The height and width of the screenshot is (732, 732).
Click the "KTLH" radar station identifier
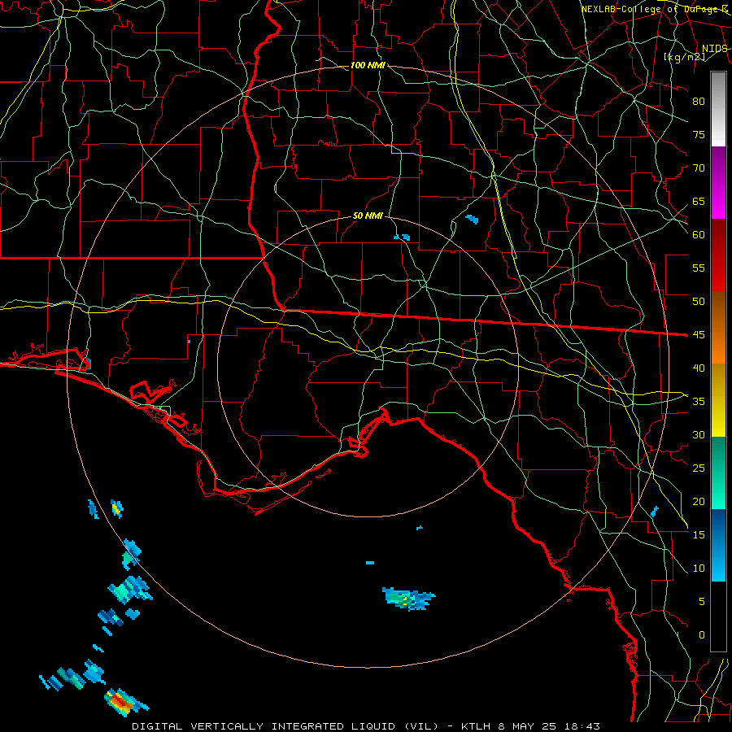pos(476,726)
